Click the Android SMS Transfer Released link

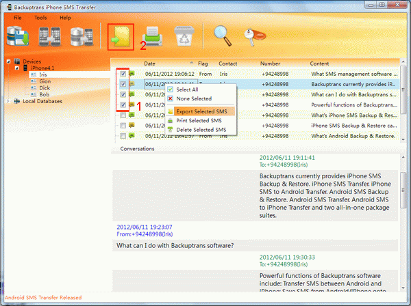(43, 297)
